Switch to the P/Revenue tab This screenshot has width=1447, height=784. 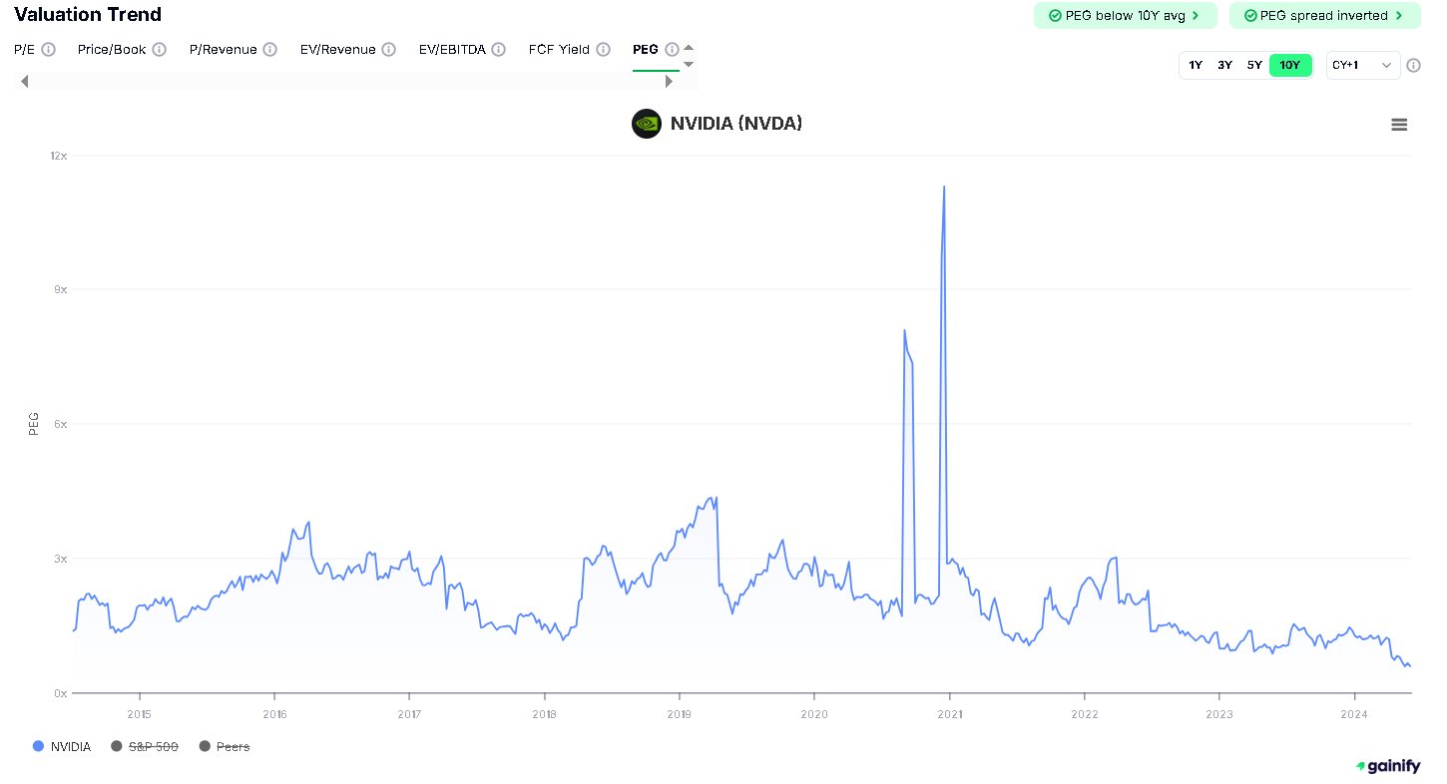tap(224, 50)
